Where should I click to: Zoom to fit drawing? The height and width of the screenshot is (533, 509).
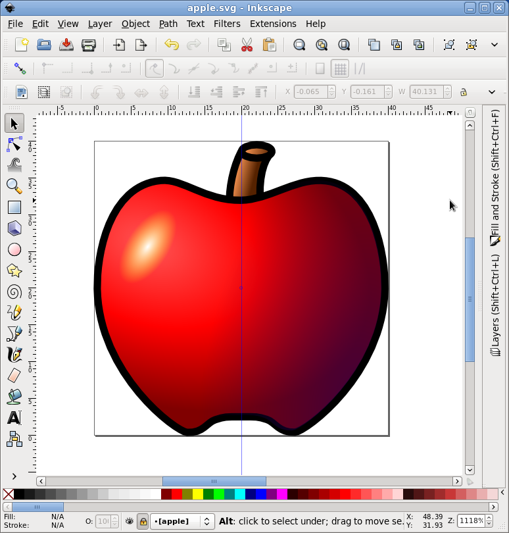click(322, 45)
